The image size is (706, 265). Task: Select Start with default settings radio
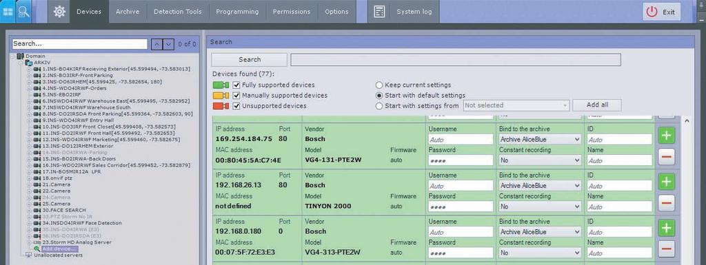(x=379, y=96)
